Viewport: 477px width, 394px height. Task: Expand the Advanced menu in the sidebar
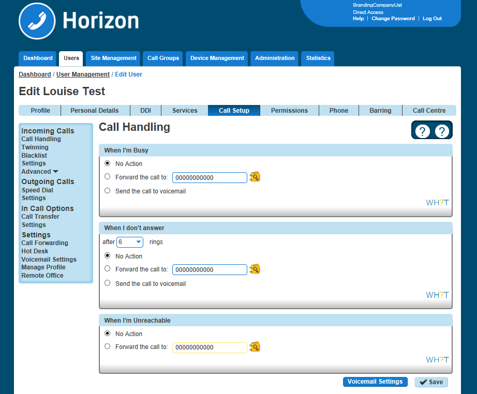coord(39,172)
